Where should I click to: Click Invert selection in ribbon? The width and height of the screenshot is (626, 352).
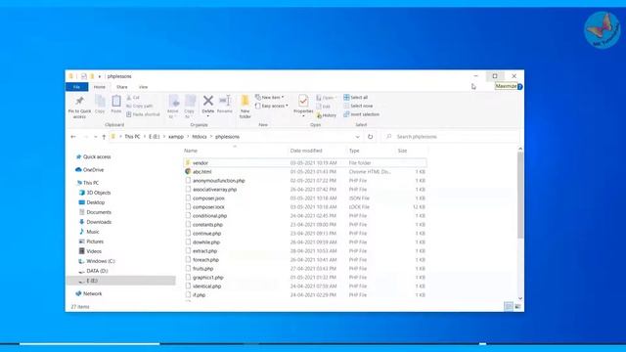click(361, 114)
